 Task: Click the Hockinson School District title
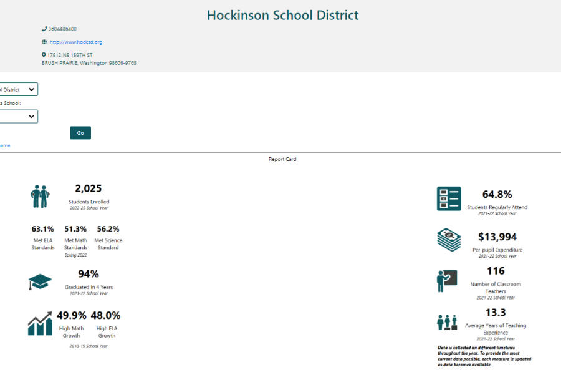tap(282, 15)
